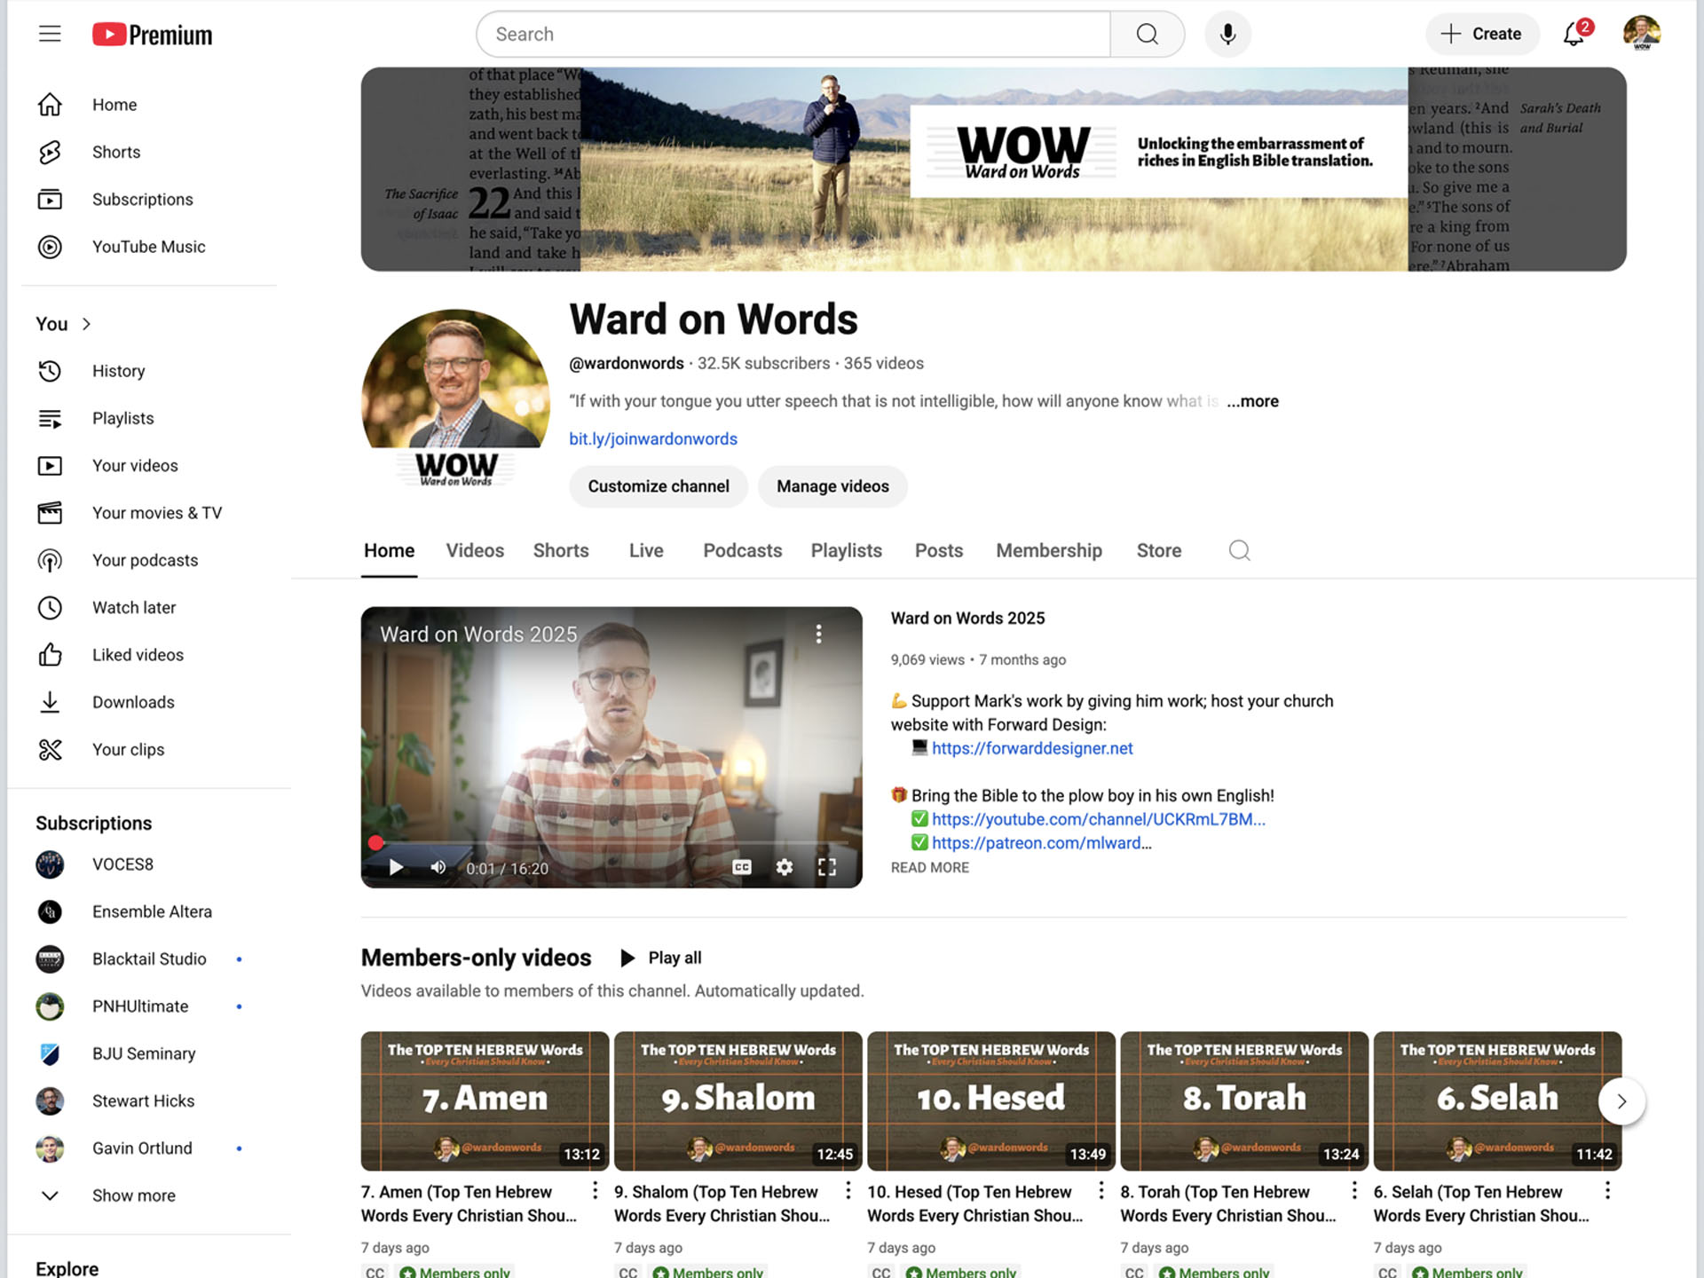The image size is (1704, 1278).
Task: Show next members-only videos with arrow
Action: 1621,1101
